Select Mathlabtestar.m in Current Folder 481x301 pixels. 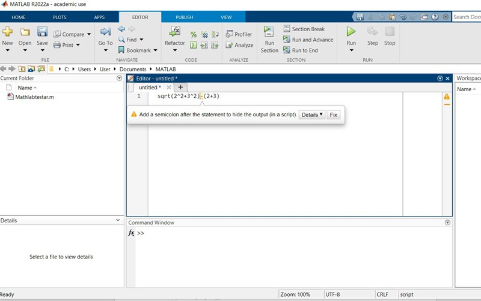tap(34, 97)
